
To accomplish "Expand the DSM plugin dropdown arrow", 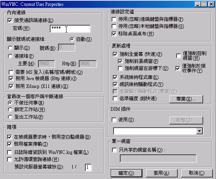I will 200,131.
